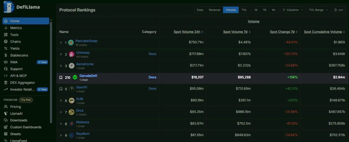Click the SUN protocol logo
This screenshot has width=349, height=142.
[72, 101]
